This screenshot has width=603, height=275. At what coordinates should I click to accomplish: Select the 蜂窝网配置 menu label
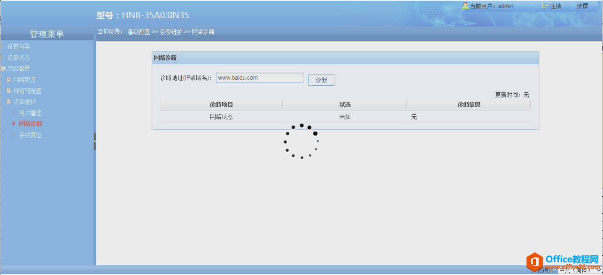tap(27, 91)
